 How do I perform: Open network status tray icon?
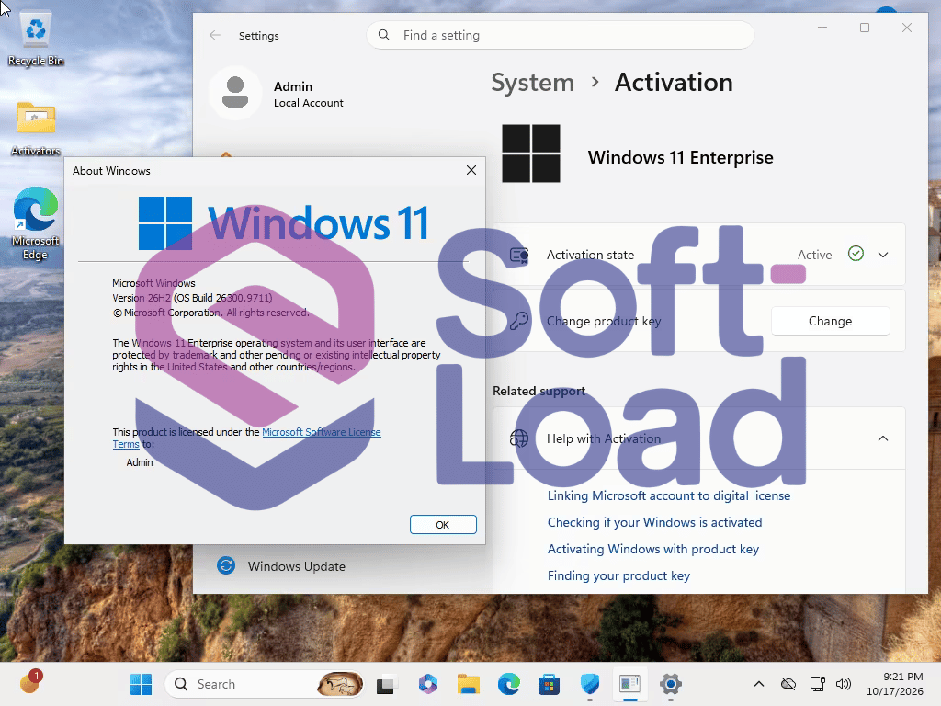pyautogui.click(x=817, y=684)
